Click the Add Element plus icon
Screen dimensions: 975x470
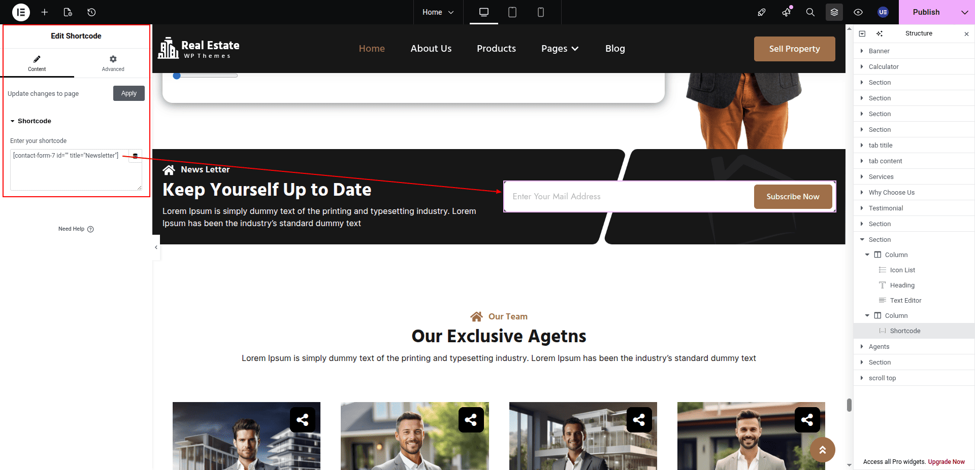[x=45, y=12]
